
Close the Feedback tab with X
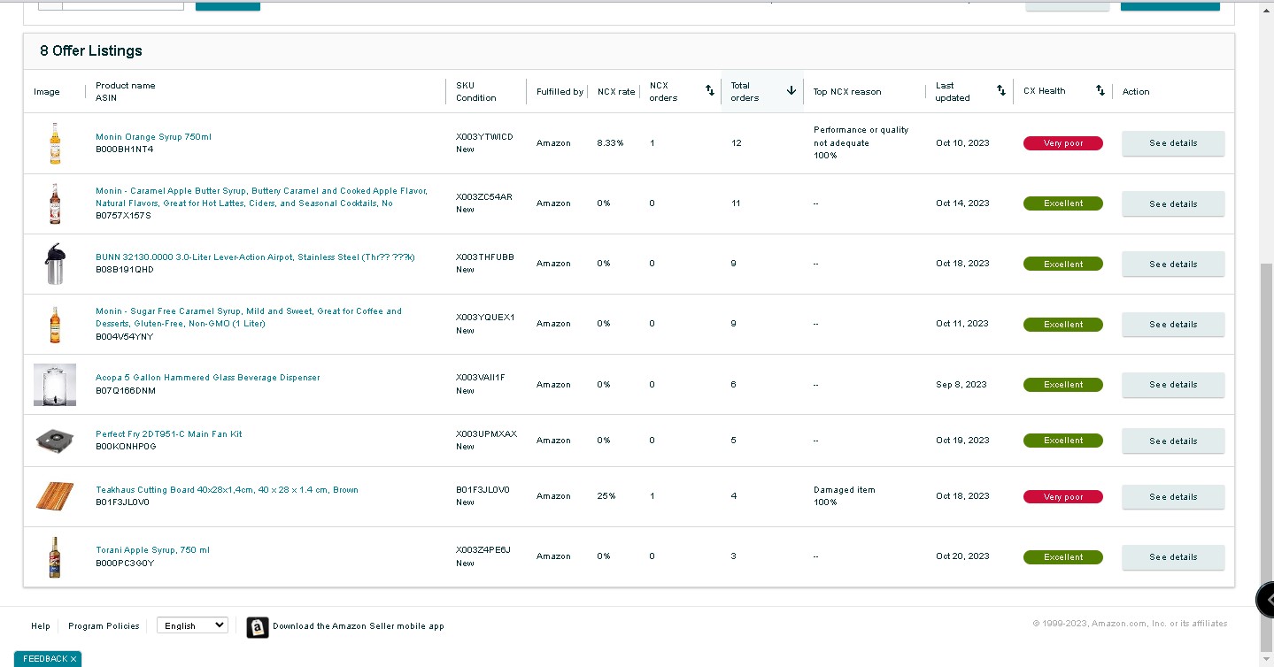pyautogui.click(x=73, y=659)
